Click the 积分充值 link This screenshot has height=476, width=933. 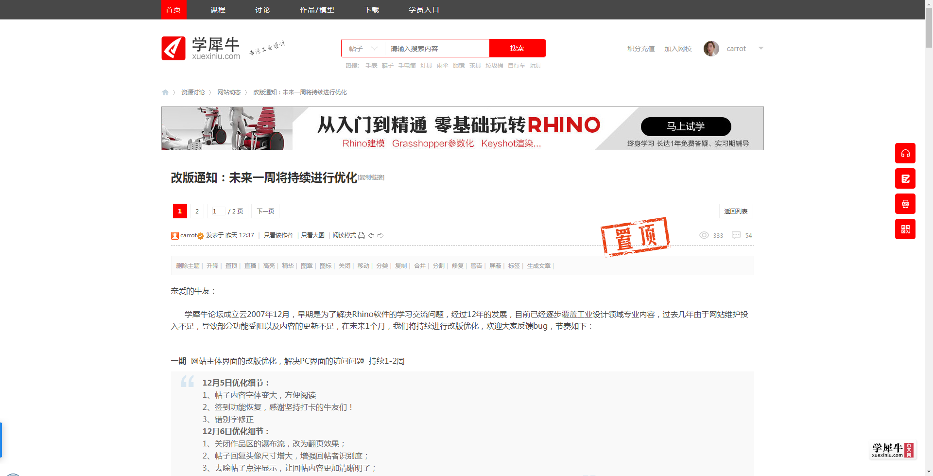[641, 49]
